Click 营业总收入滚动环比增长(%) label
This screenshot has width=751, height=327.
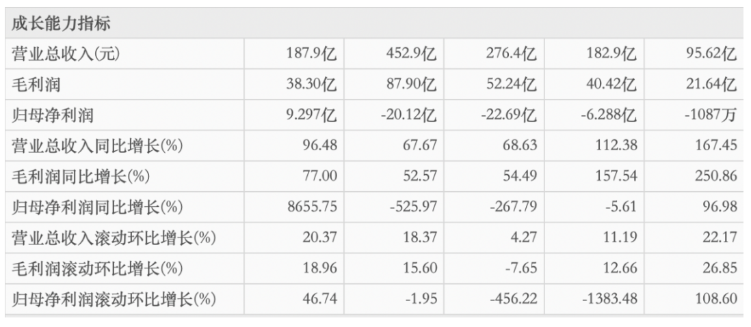point(114,238)
